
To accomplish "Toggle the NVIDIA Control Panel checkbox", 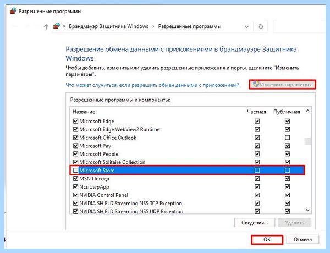I will 75,195.
